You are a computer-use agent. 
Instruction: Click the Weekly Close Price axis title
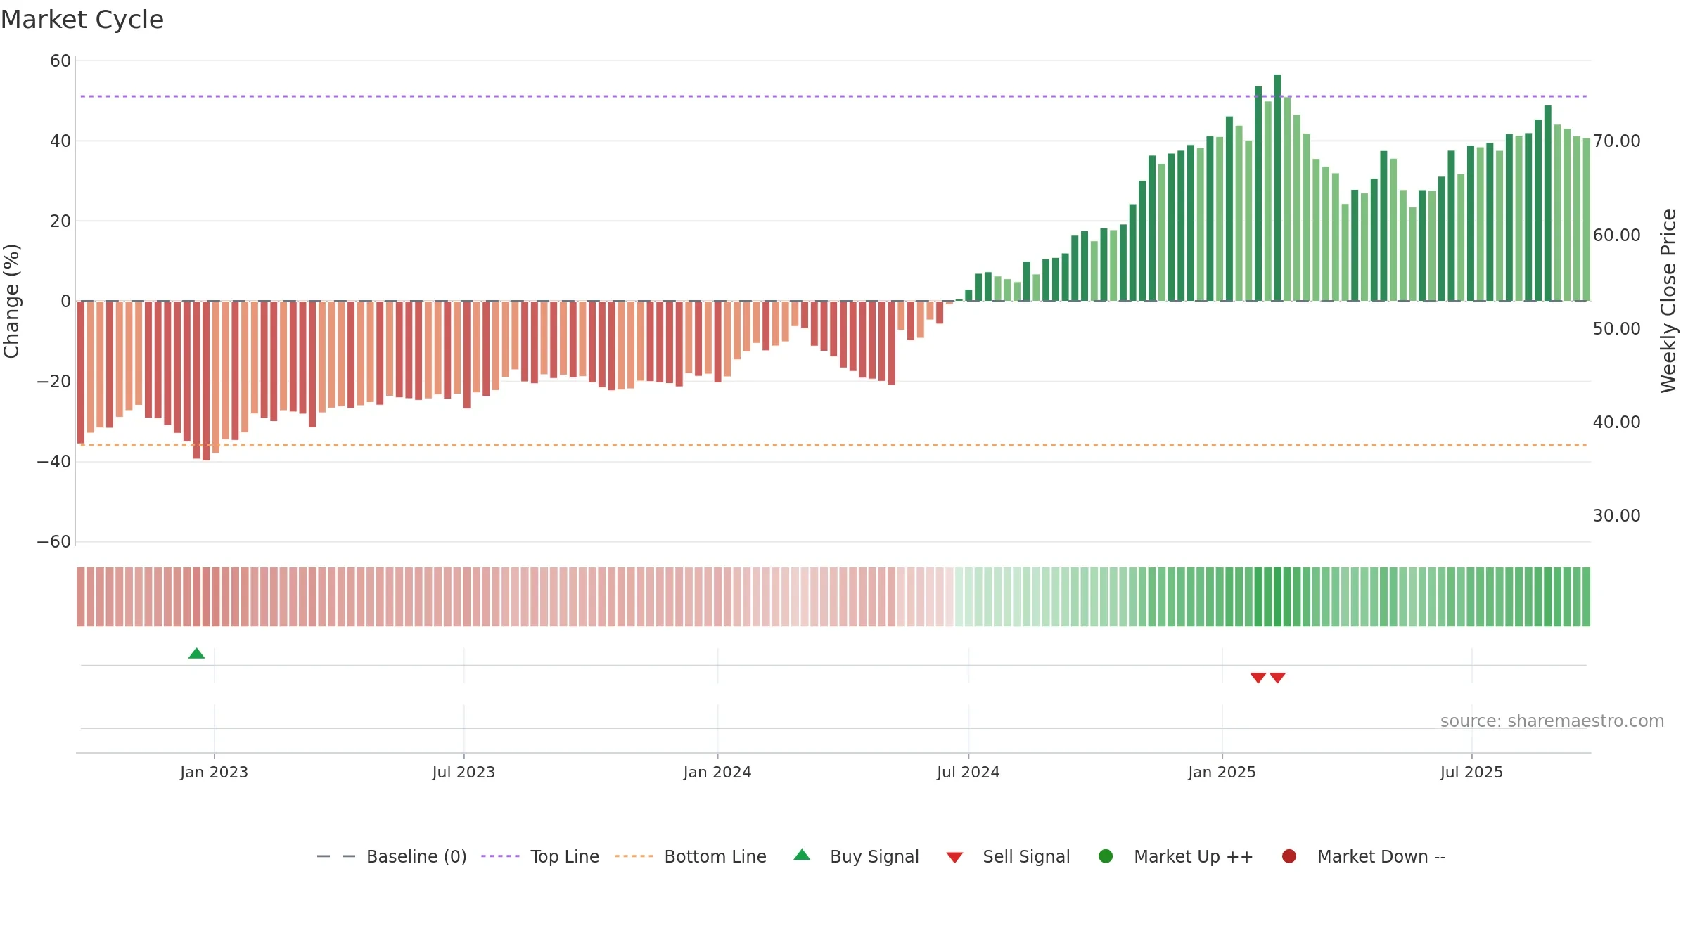(x=1668, y=301)
